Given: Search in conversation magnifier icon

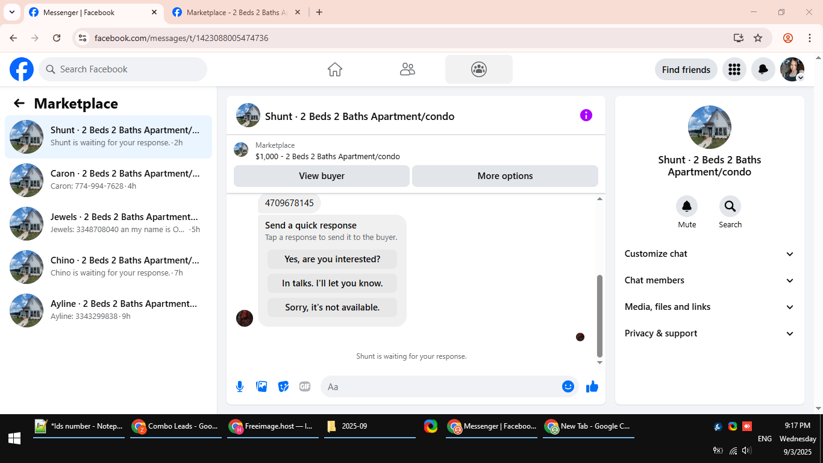Looking at the screenshot, I should [x=730, y=207].
